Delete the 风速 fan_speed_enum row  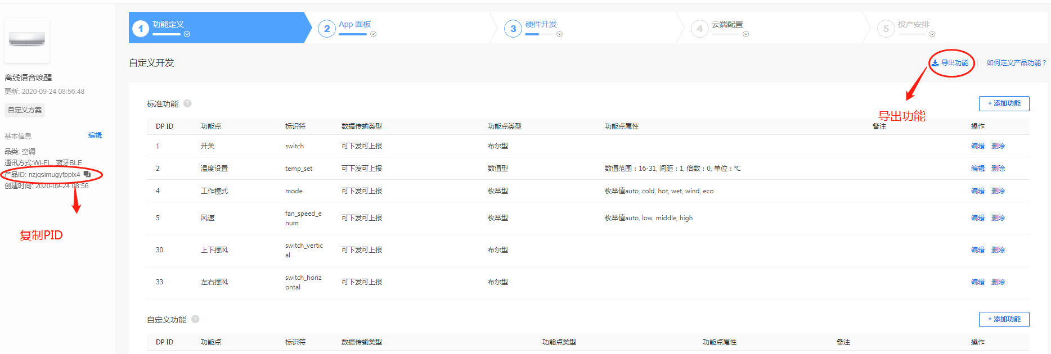[998, 218]
